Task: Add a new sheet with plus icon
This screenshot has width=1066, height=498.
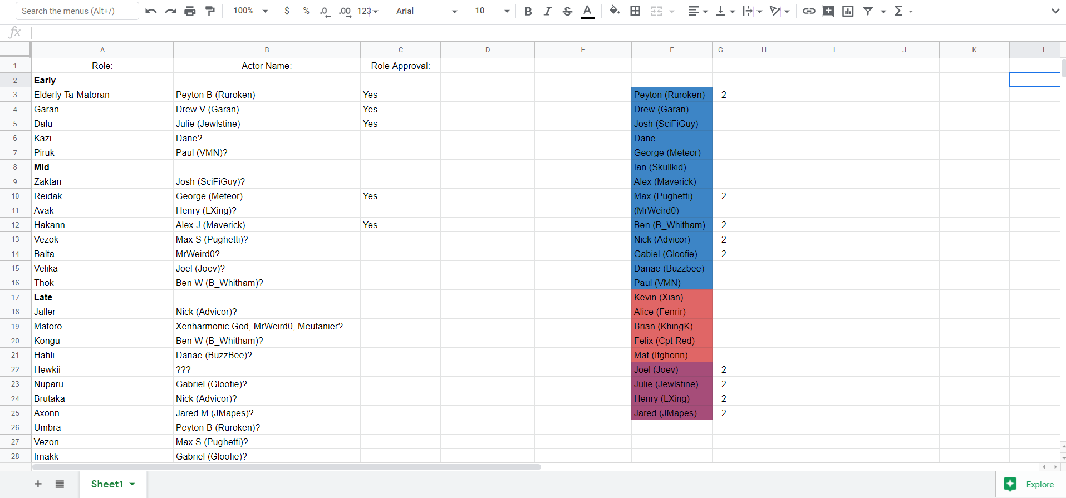Action: click(x=38, y=484)
